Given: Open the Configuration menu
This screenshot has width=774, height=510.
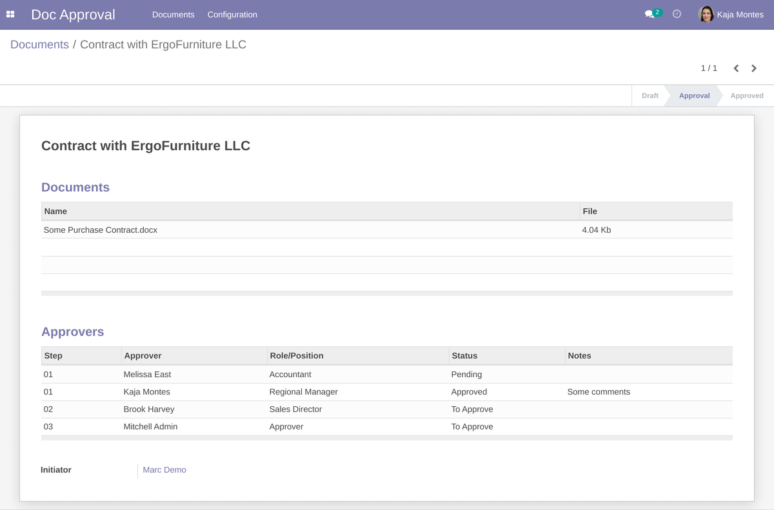Looking at the screenshot, I should pos(232,14).
